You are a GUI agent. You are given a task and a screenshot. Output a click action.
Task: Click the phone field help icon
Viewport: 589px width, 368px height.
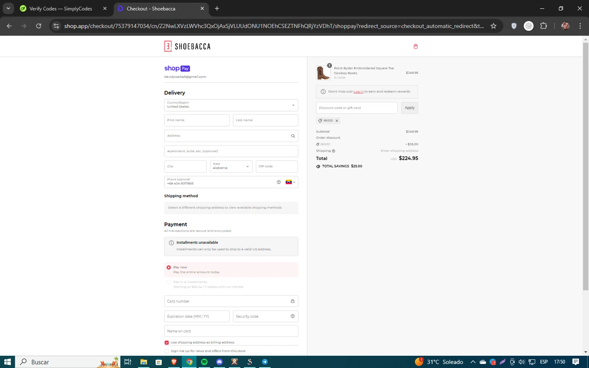(x=279, y=182)
